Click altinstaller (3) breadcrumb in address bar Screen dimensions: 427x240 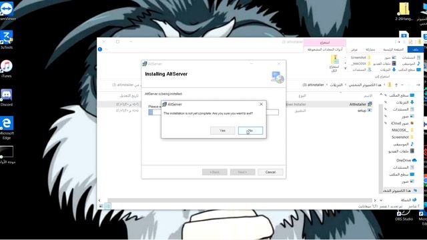pos(313,85)
